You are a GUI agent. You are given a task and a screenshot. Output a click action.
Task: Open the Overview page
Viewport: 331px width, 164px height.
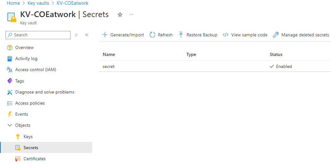tap(24, 48)
